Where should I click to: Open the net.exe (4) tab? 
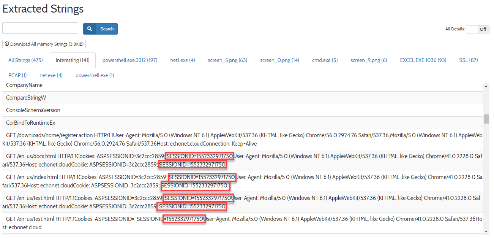tap(51, 75)
